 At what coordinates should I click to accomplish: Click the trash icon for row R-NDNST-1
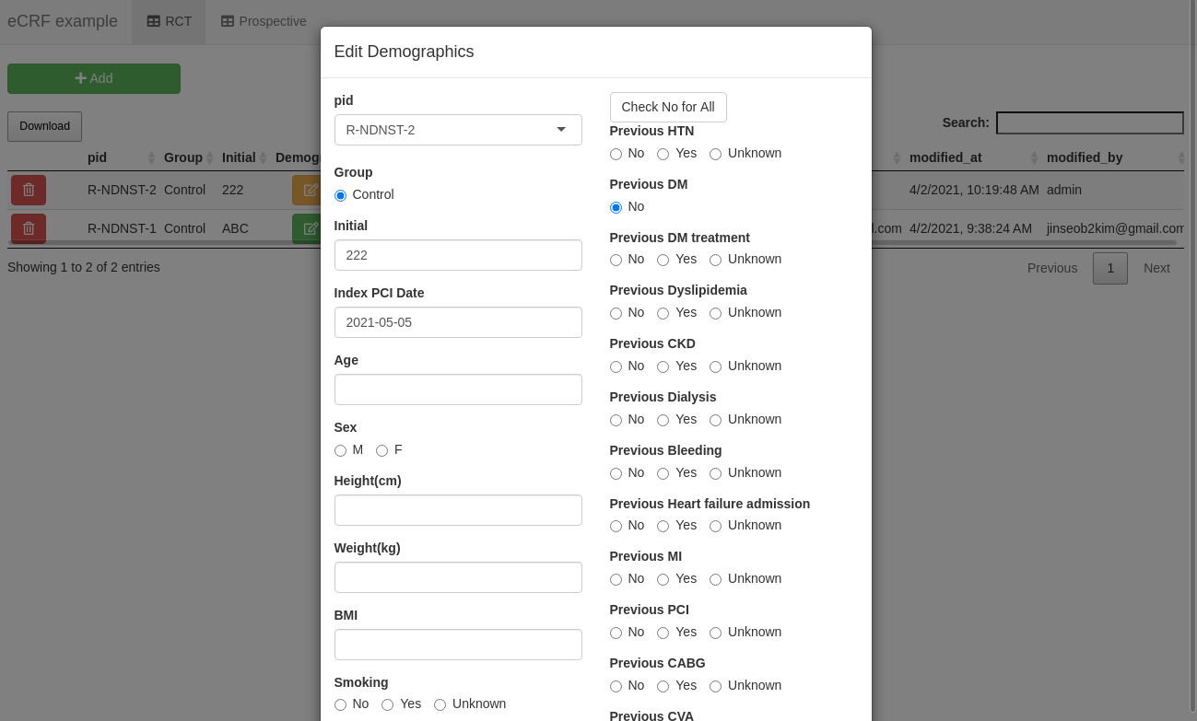[29, 228]
